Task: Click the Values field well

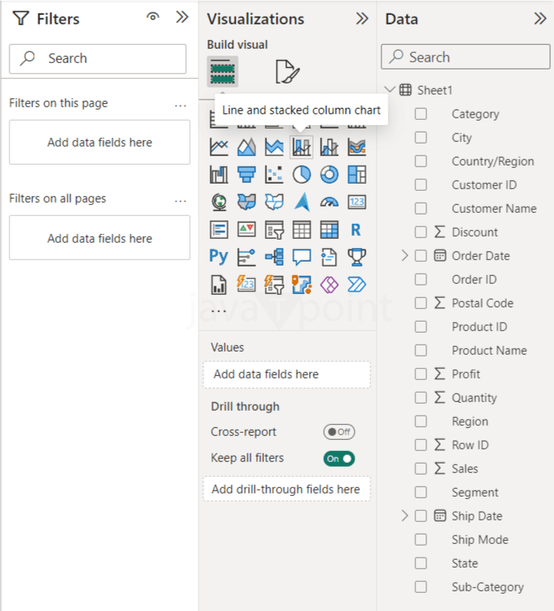Action: point(287,374)
